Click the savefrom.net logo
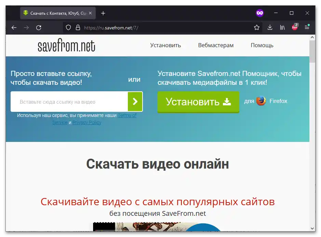The height and width of the screenshot is (237, 321). click(x=67, y=45)
